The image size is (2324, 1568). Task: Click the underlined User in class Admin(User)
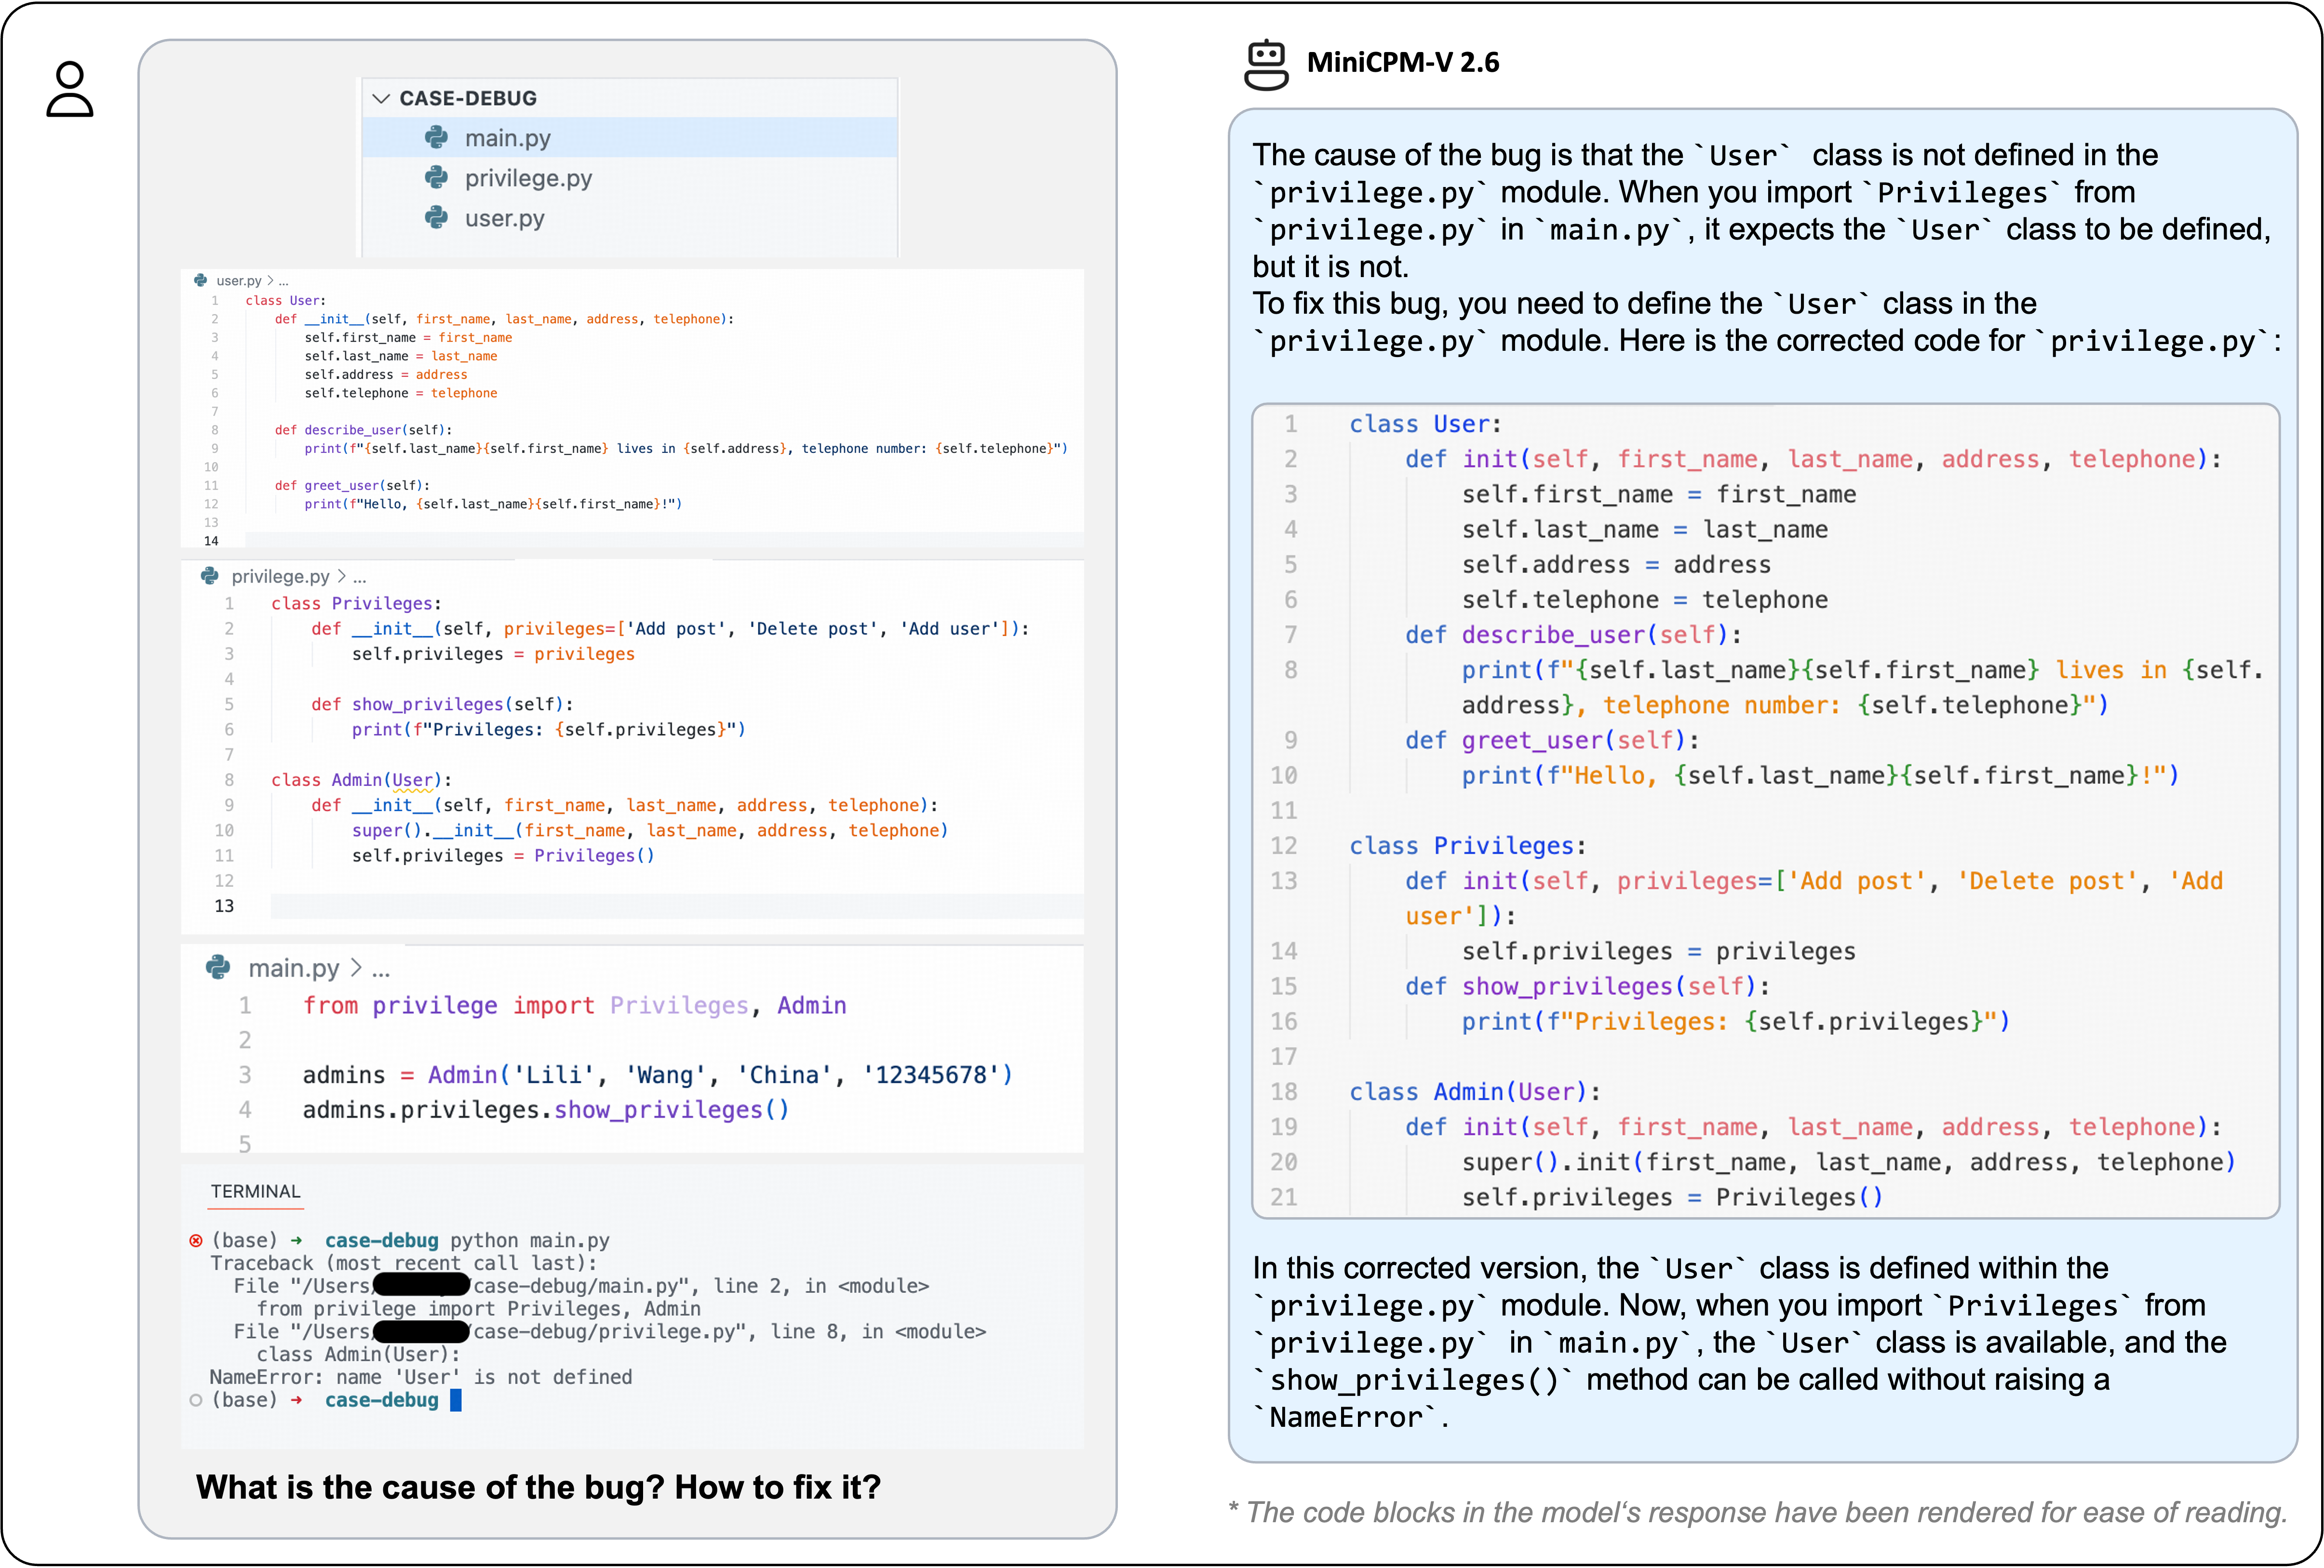pos(413,780)
